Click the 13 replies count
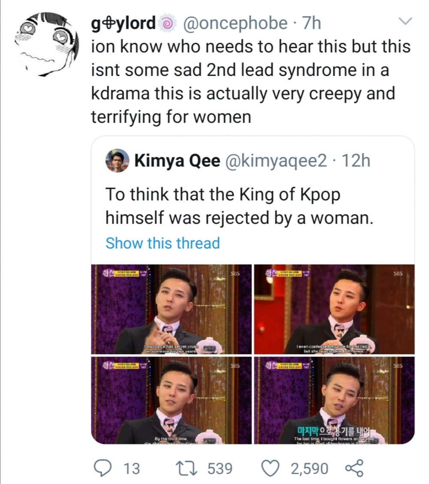The image size is (429, 484). [x=132, y=469]
